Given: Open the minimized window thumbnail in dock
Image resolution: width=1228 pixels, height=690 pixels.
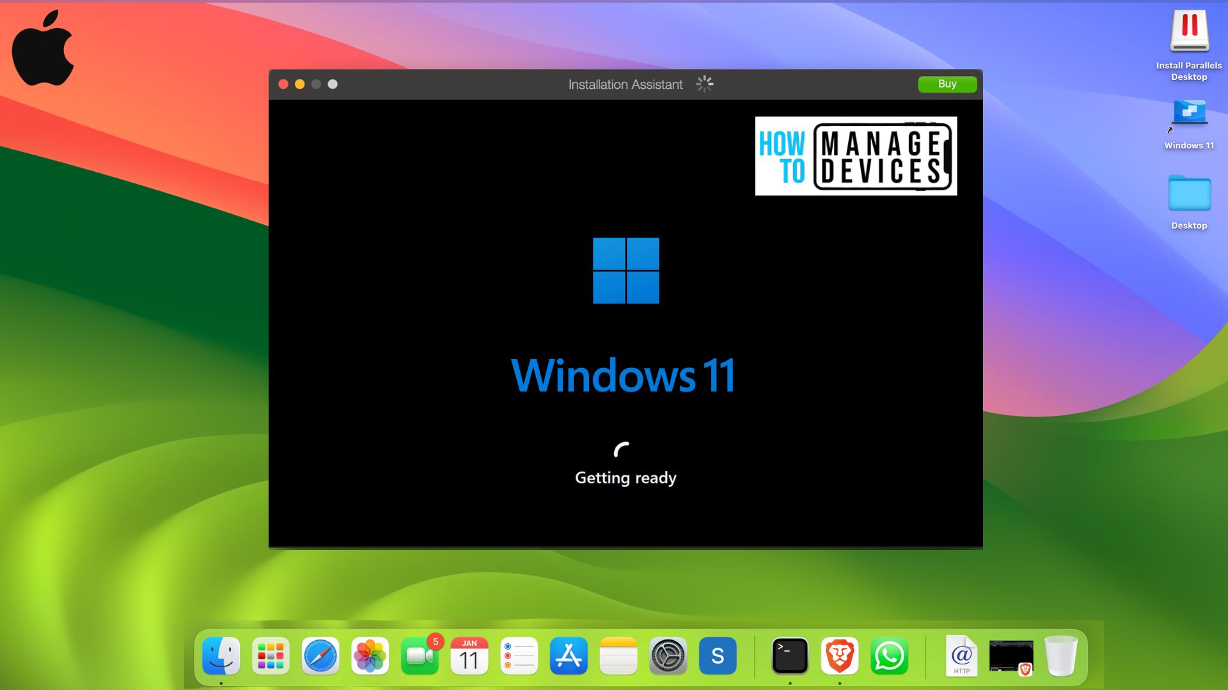Looking at the screenshot, I should 1011,657.
